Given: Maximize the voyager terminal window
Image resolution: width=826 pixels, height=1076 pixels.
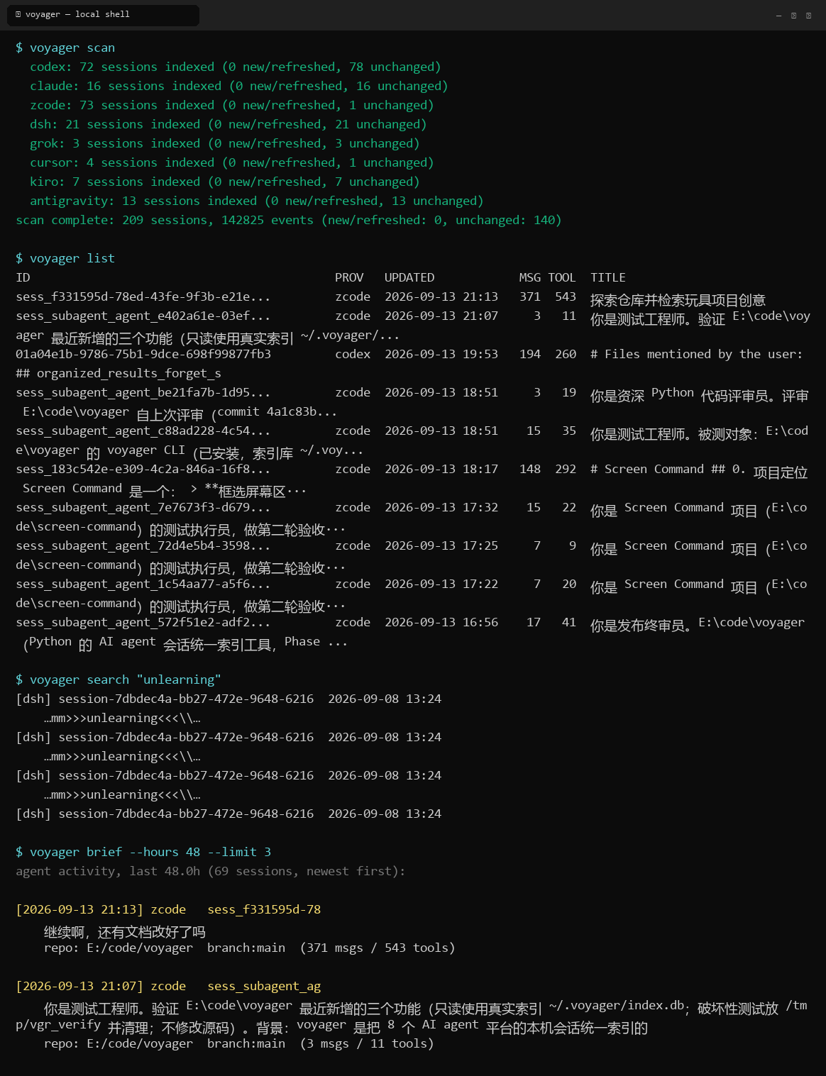Looking at the screenshot, I should click(x=793, y=16).
